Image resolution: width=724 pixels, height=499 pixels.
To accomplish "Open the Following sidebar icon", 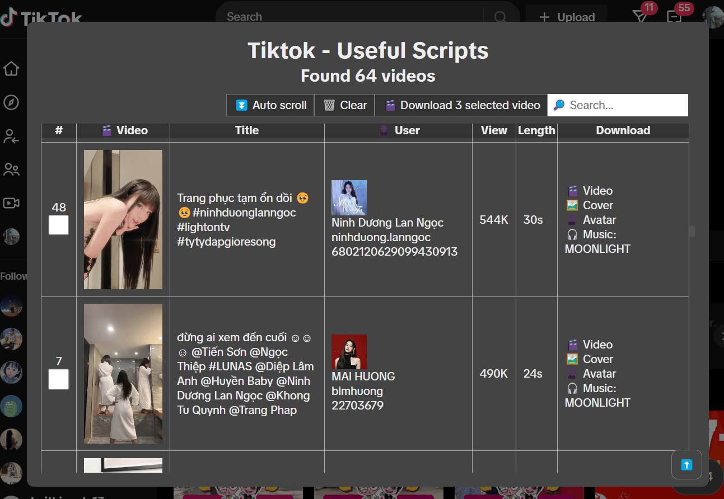I will (11, 136).
